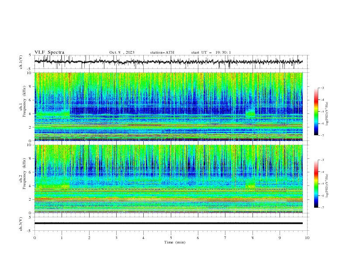Screen dimensions: 346x267
Task: Click the ch.1 voltage waveform trace
Action: 169,62
